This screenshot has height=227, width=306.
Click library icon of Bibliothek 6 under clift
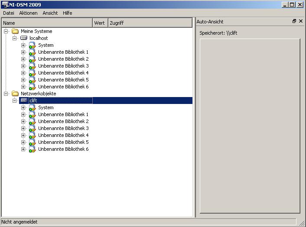coord(32,149)
